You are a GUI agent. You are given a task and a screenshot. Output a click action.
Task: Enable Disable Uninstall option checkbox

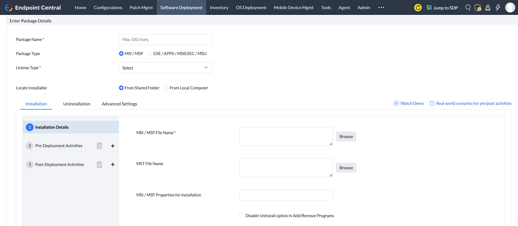[241, 216]
